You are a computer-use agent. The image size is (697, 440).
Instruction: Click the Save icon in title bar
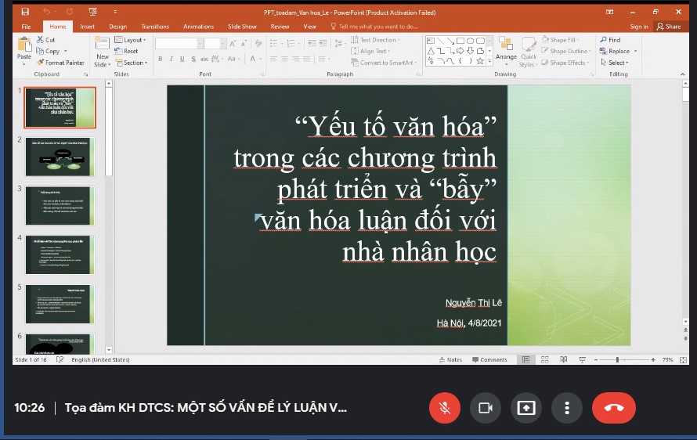pyautogui.click(x=25, y=13)
